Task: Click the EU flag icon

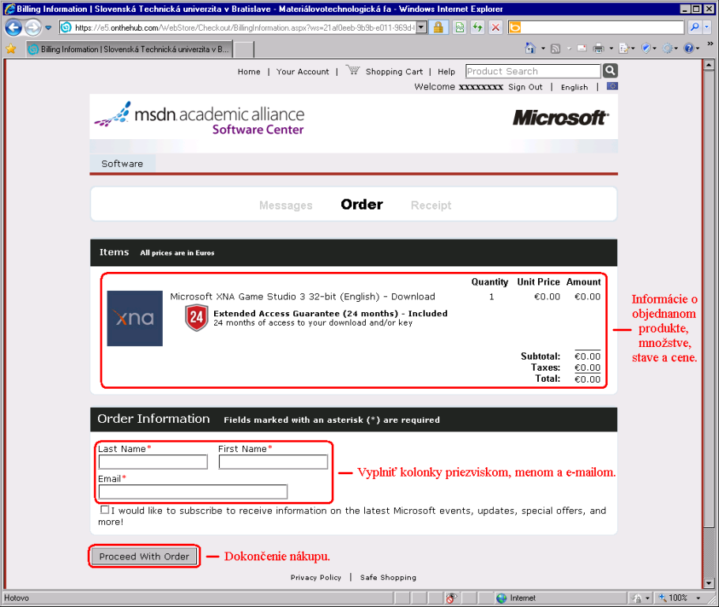Action: [x=612, y=86]
